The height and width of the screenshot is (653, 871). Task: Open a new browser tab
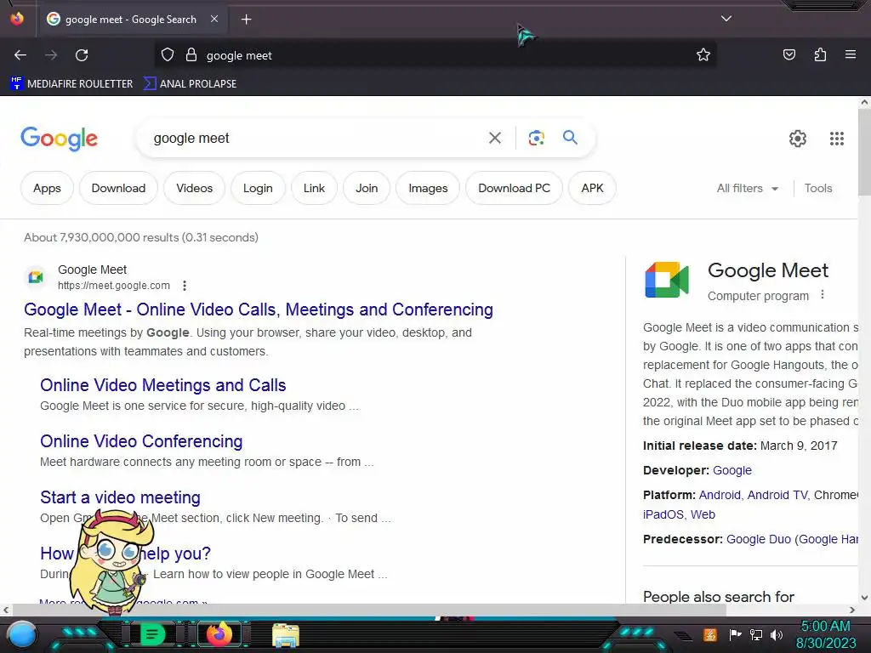click(246, 20)
